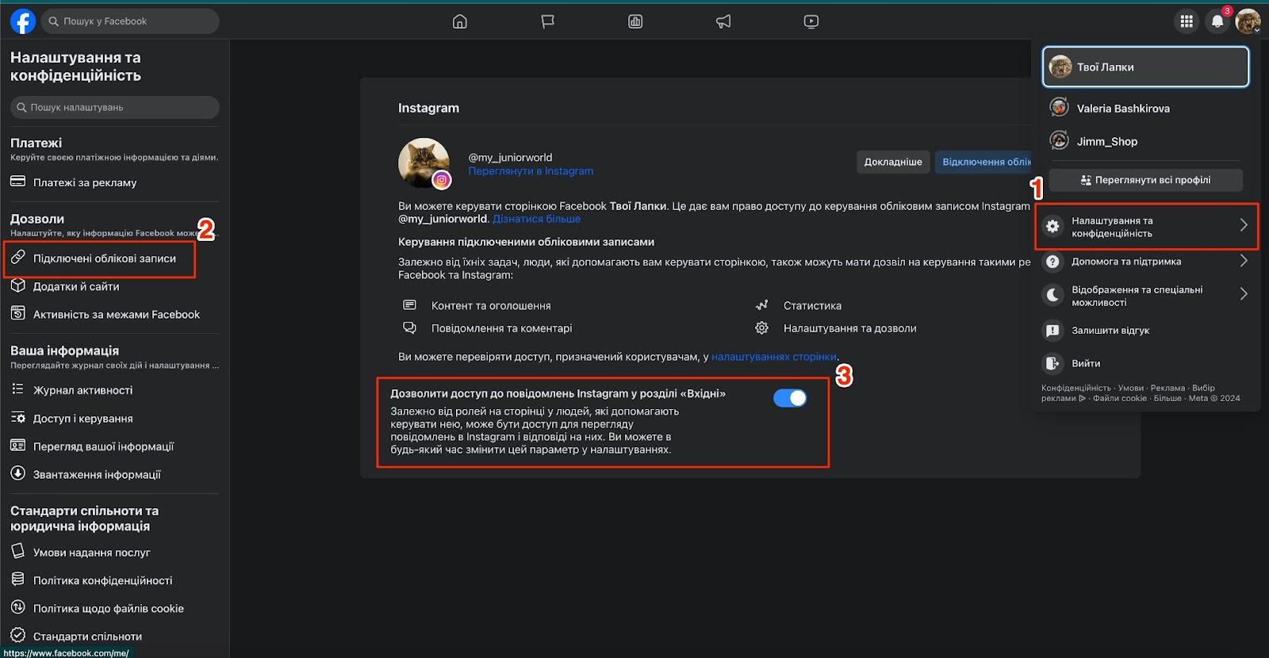The image size is (1269, 658).
Task: Open the video play icon in top bar
Action: (x=811, y=21)
